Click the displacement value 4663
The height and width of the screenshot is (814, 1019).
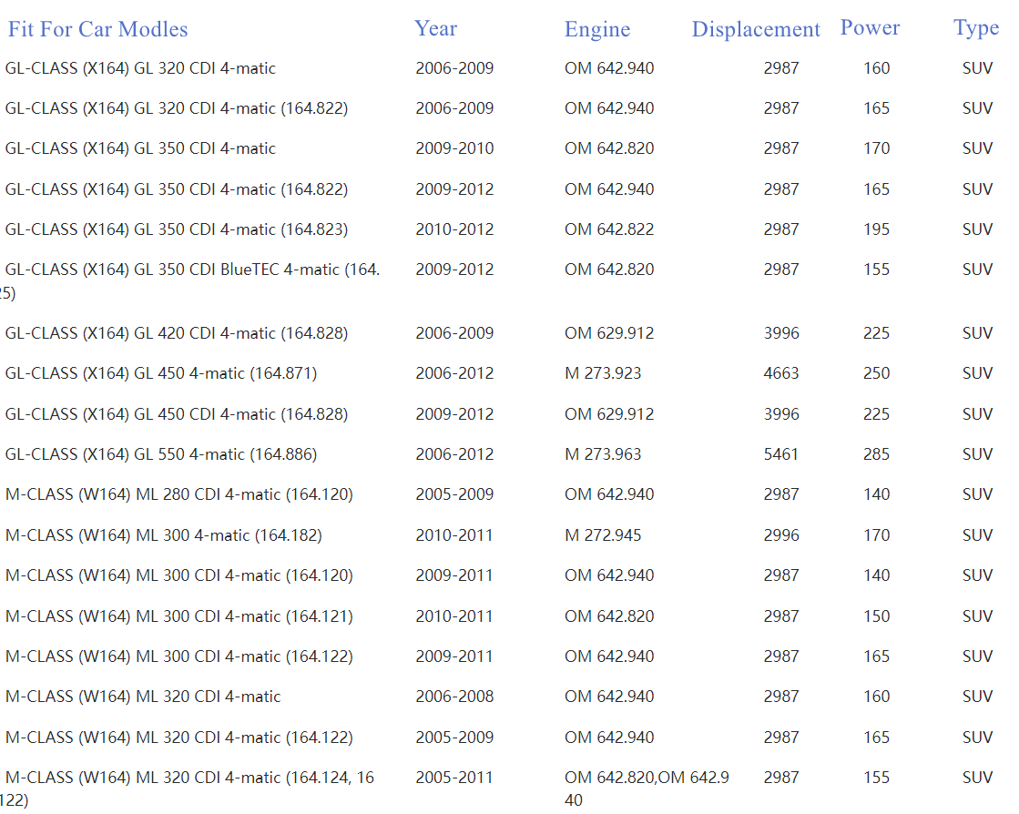pos(780,373)
